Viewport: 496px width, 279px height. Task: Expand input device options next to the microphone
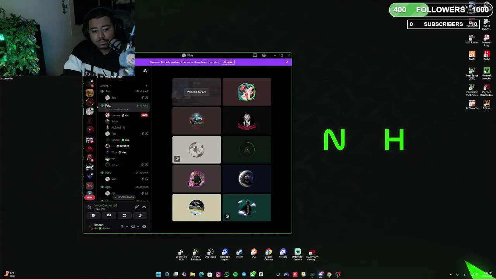126,227
